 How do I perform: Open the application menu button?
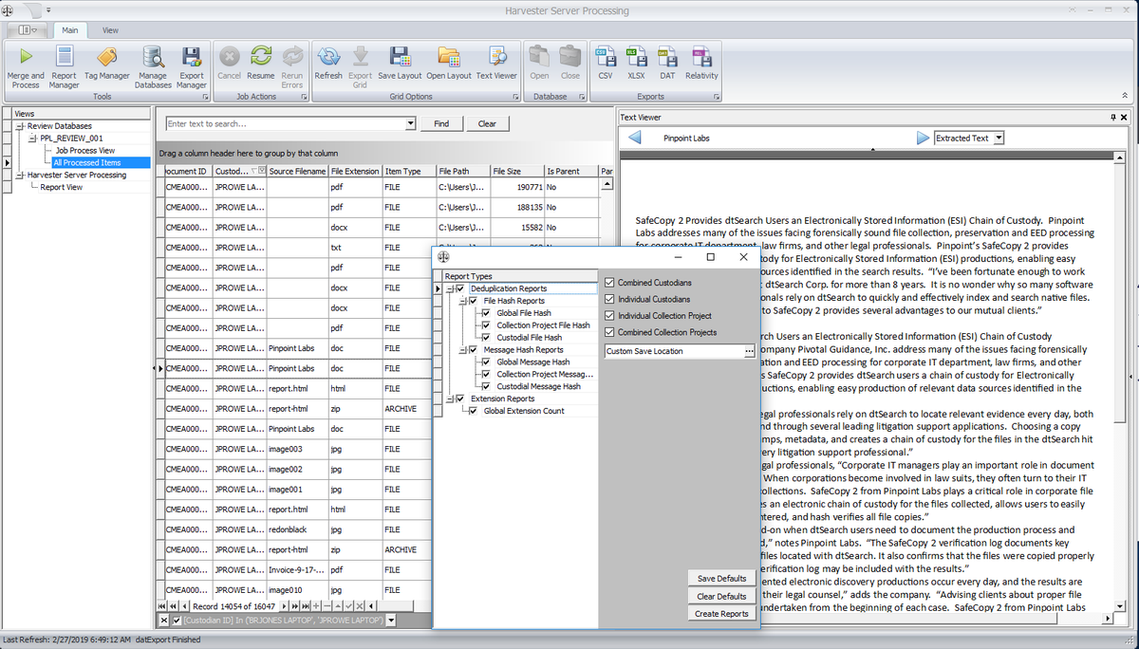28,30
